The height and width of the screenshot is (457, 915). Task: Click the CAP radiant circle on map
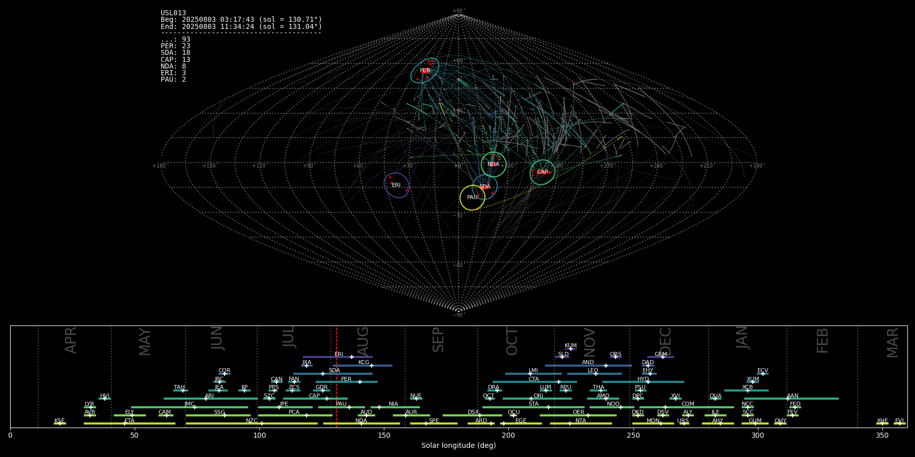[x=543, y=172]
